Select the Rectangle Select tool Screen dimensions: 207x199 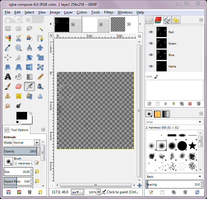8,29
